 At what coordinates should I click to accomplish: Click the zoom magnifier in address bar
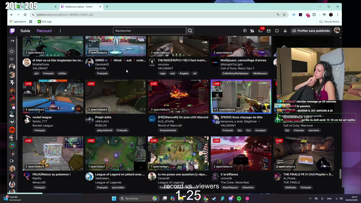pos(278,15)
